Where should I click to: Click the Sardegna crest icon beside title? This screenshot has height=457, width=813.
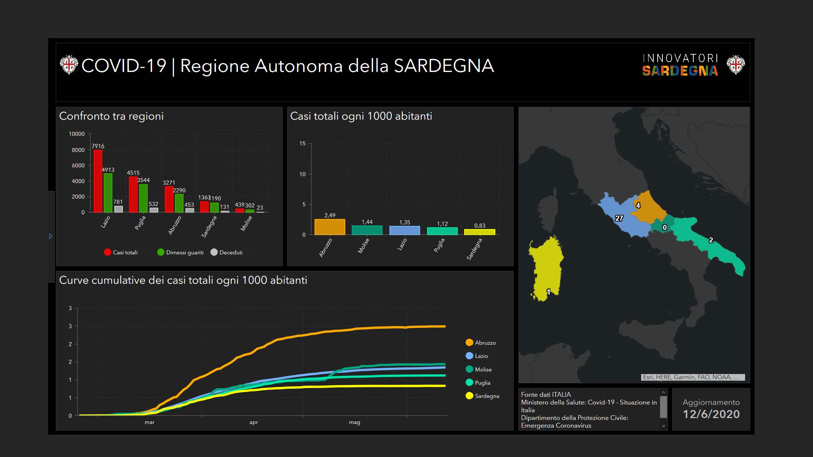tap(69, 65)
